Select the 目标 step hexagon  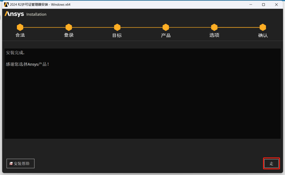coord(117,27)
